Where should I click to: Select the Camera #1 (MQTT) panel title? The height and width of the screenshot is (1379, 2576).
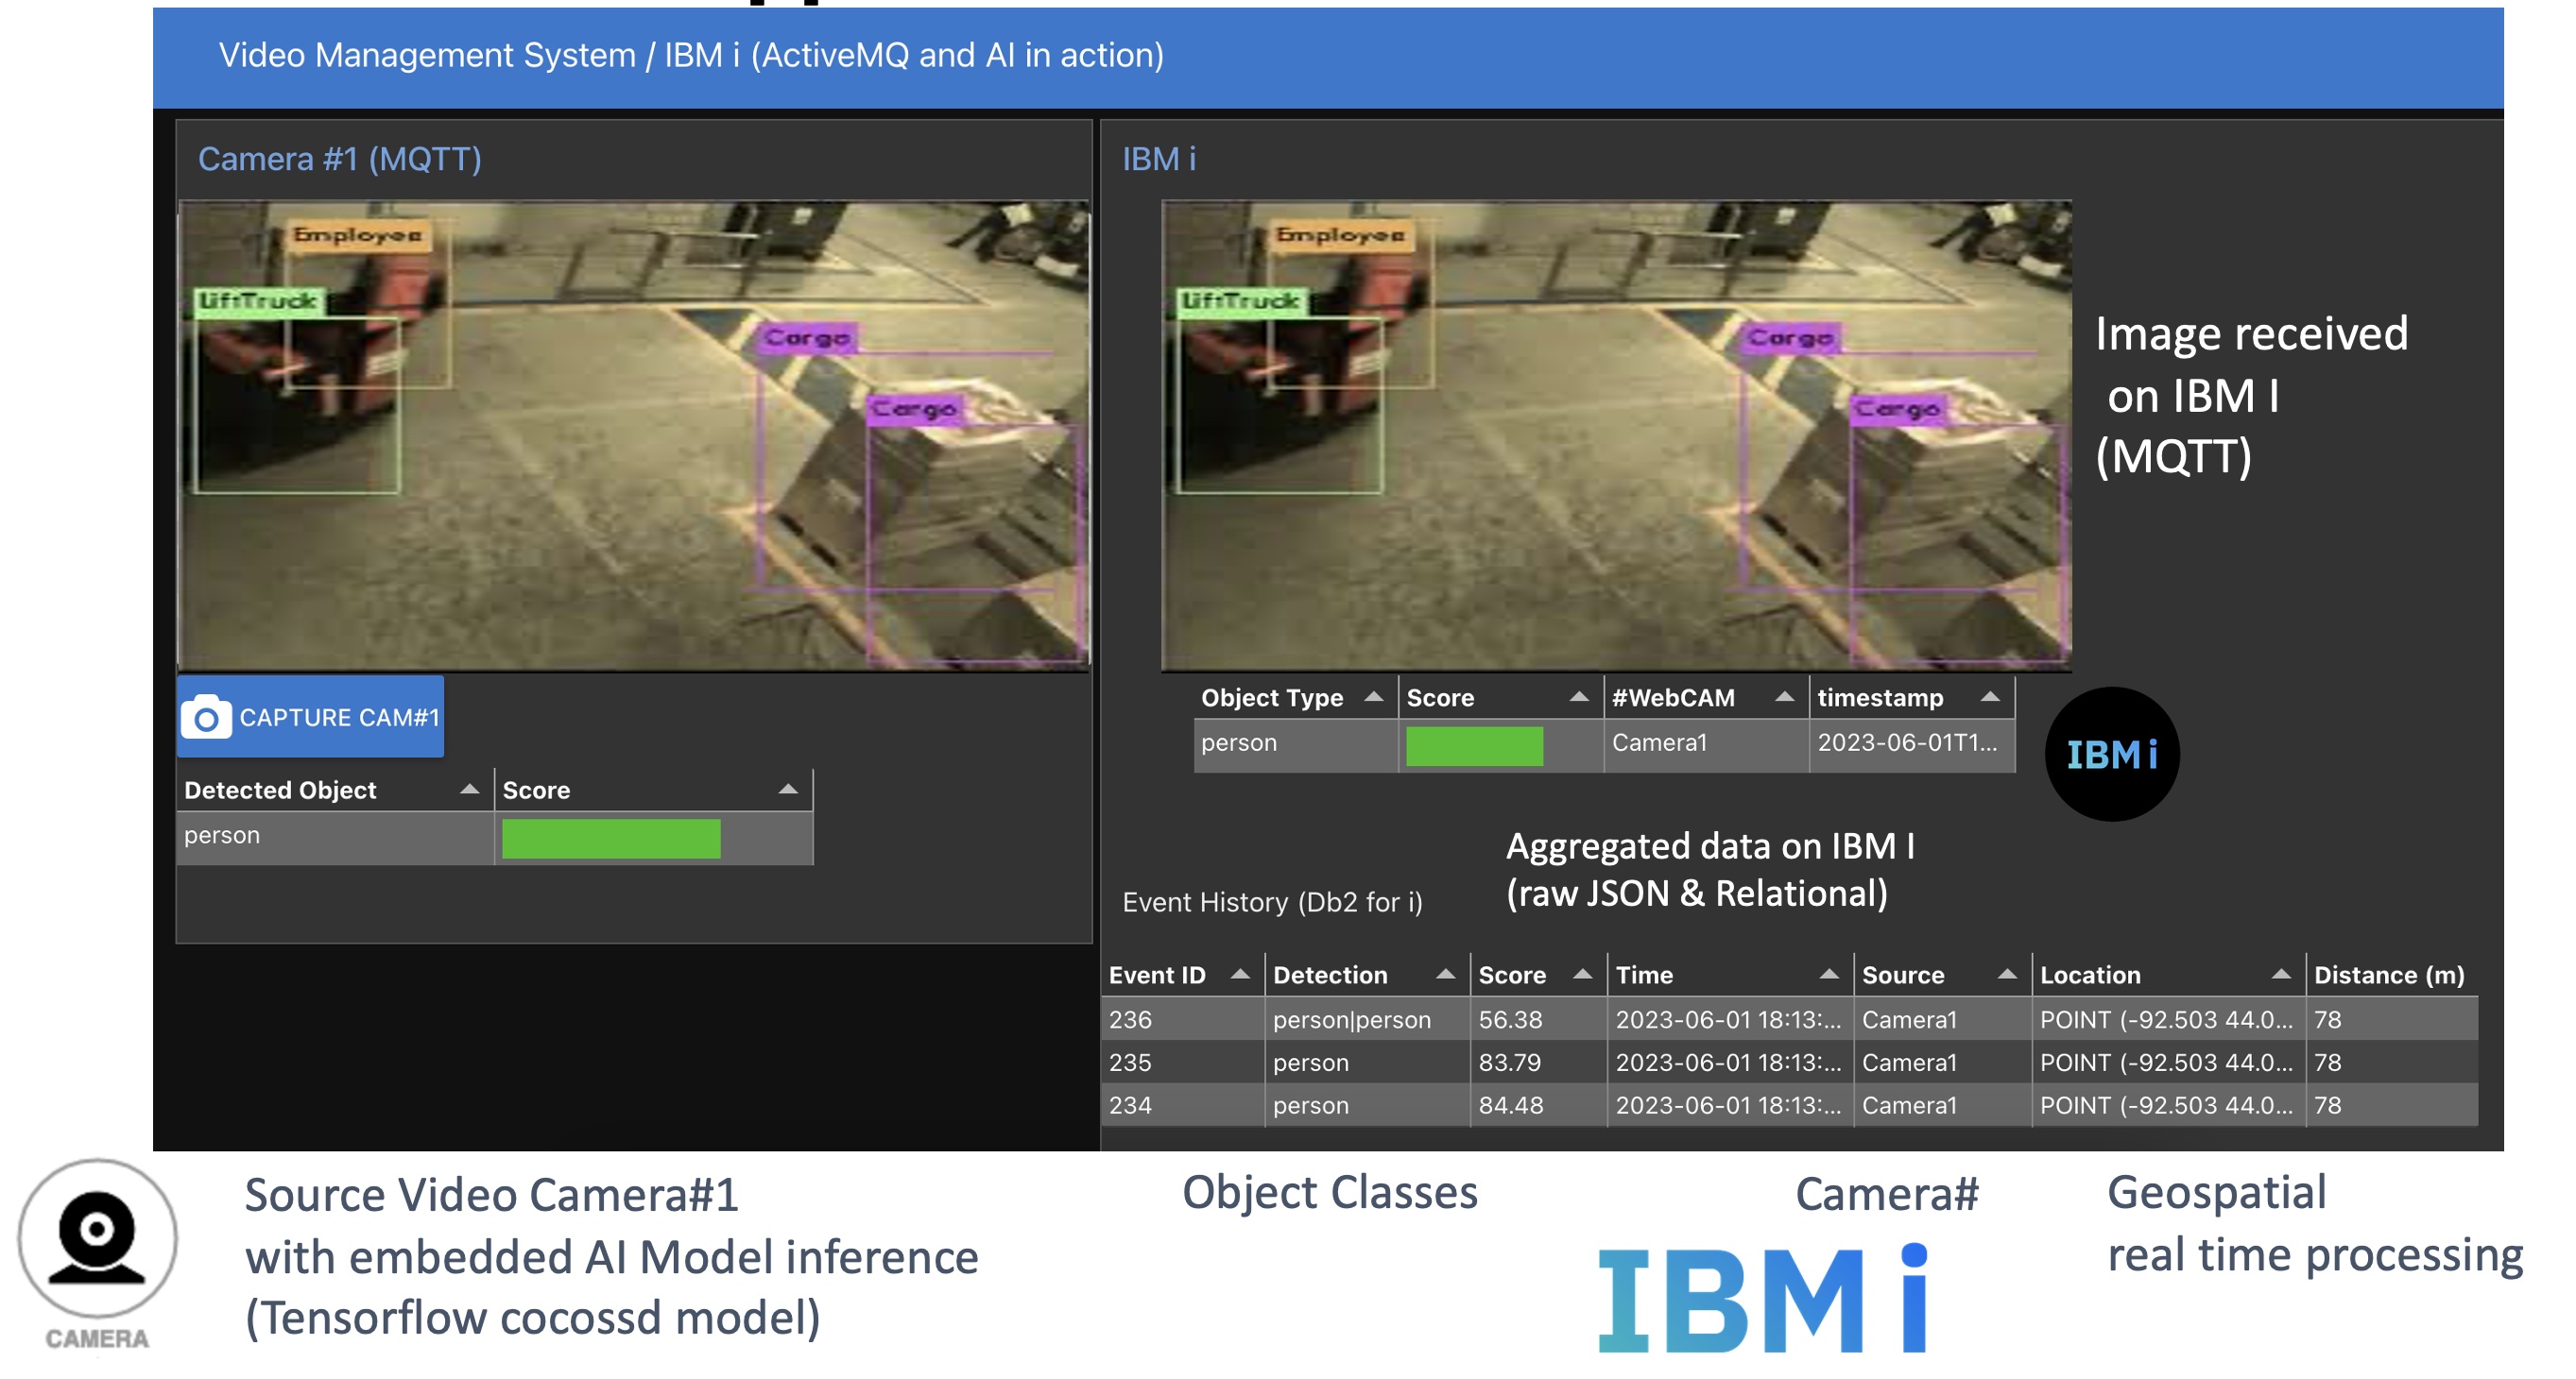pyautogui.click(x=340, y=159)
